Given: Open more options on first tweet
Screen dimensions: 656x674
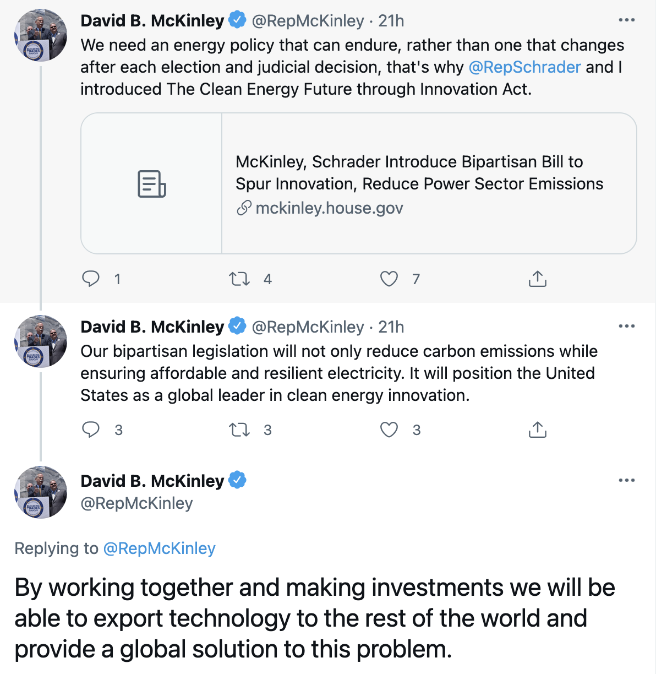Looking at the screenshot, I should (x=626, y=20).
